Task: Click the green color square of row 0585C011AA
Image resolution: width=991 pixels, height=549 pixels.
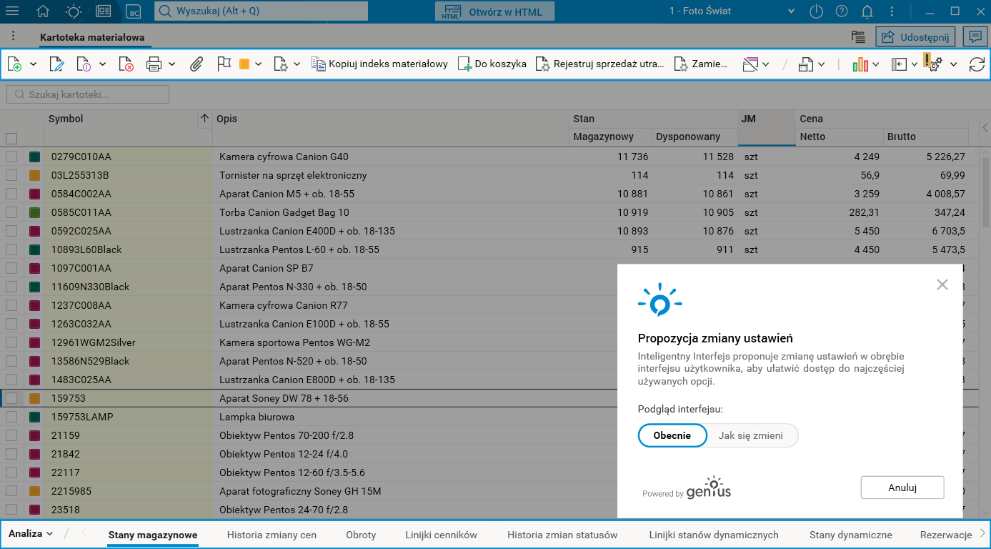Action: 34,212
